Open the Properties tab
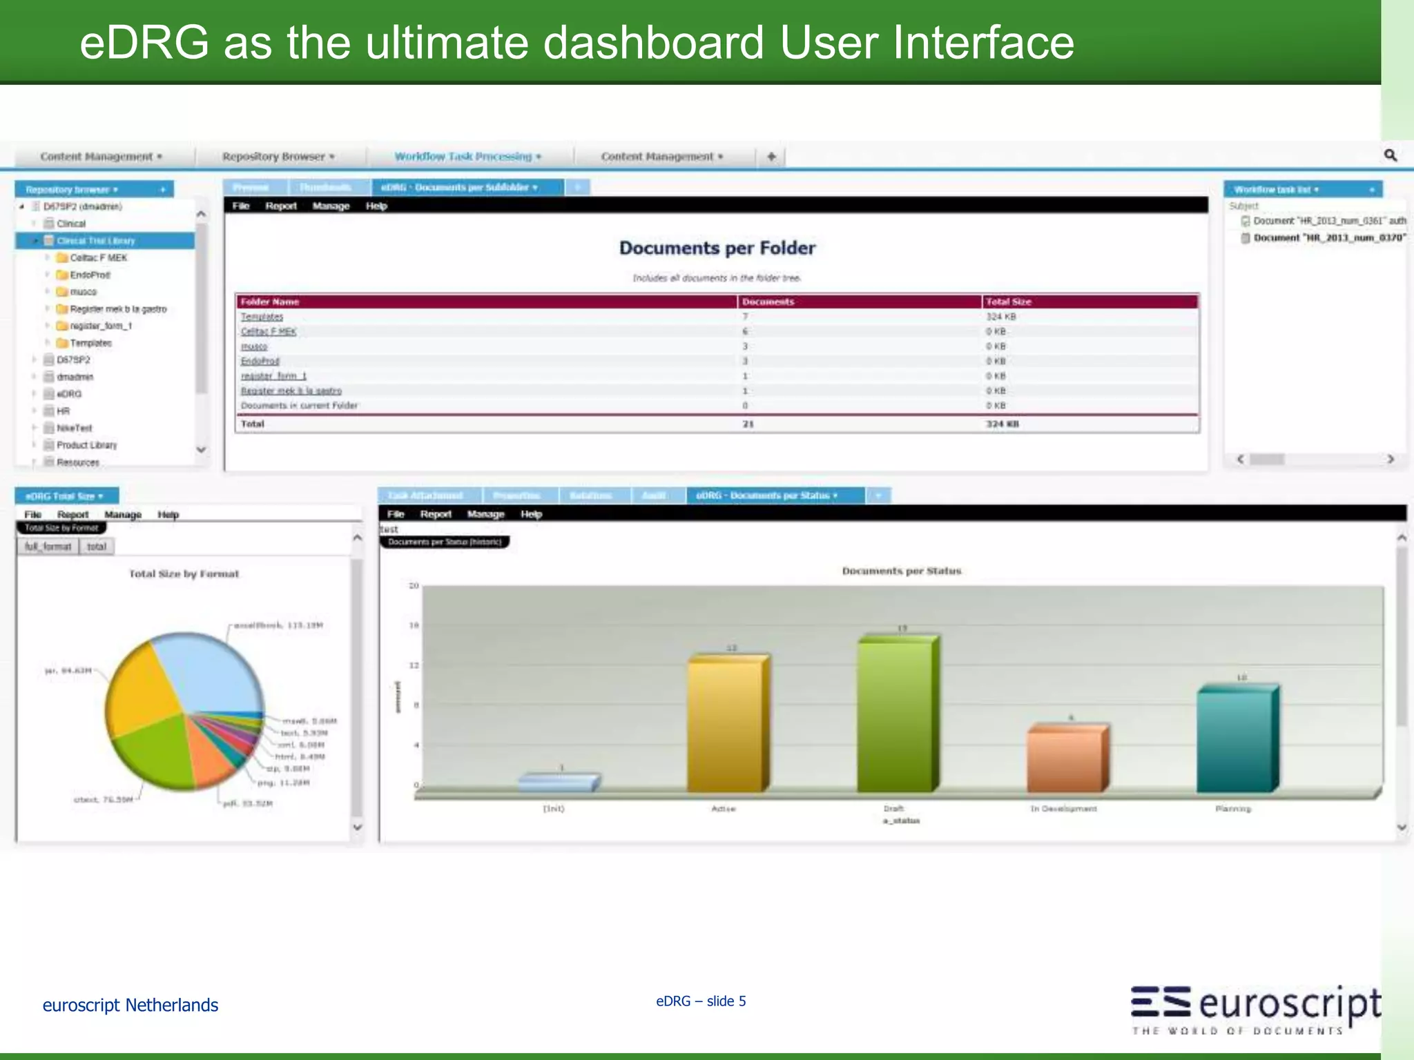The width and height of the screenshot is (1414, 1060). pyautogui.click(x=516, y=495)
